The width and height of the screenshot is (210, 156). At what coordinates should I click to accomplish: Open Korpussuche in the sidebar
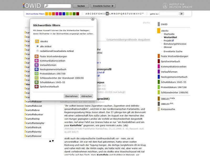pyautogui.click(x=168, y=109)
